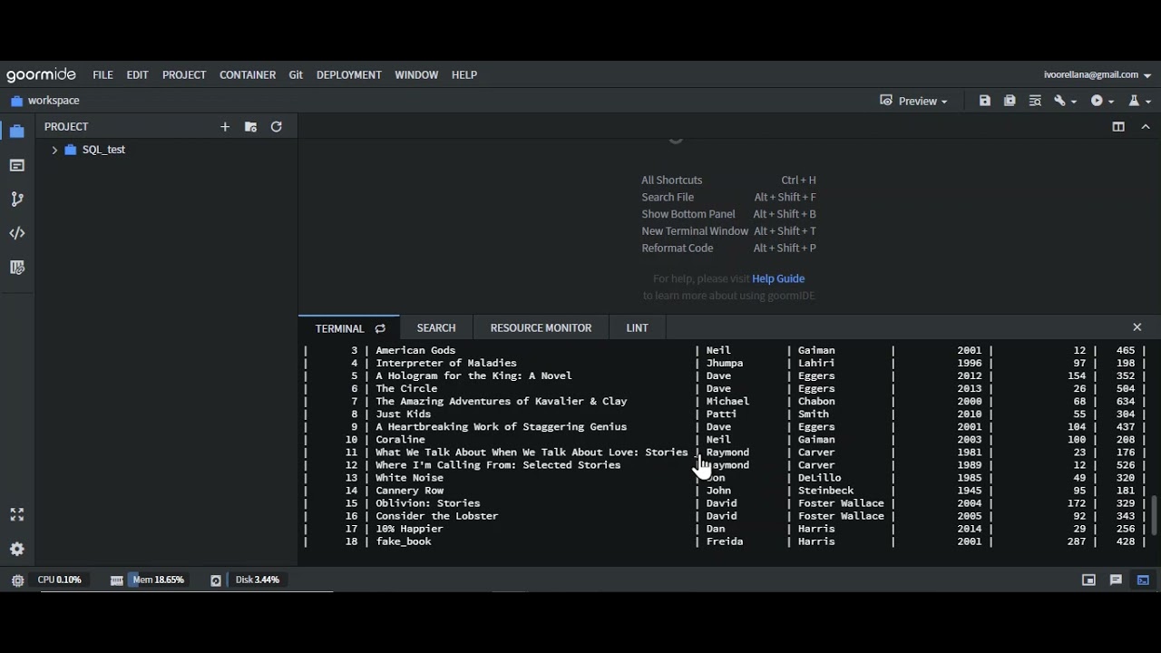1161x653 pixels.
Task: Toggle the terminal icon in status bar
Action: [1143, 580]
